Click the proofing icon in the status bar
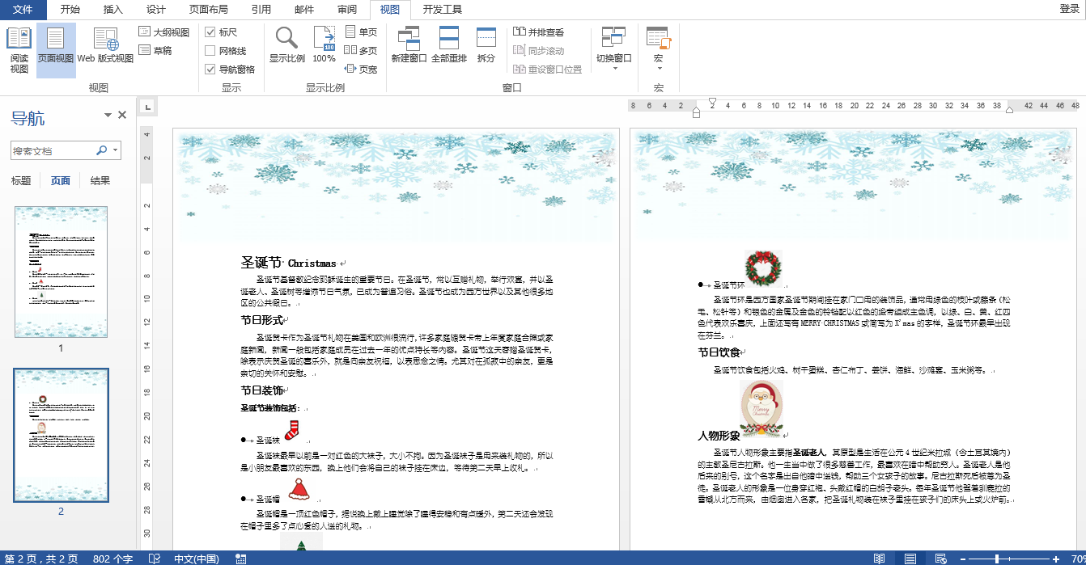Screen dimensions: 1086x565 pyautogui.click(x=155, y=559)
